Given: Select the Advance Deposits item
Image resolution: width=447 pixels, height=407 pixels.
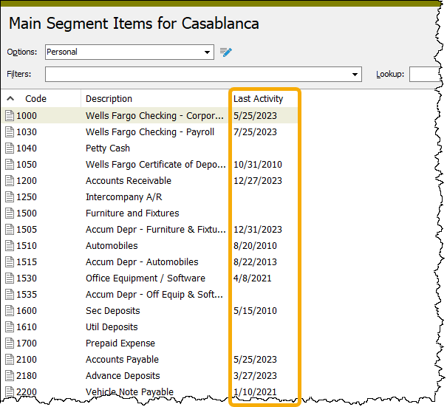Looking at the screenshot, I should [x=123, y=376].
